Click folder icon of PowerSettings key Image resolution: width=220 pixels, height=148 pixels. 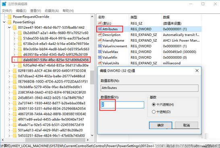10,22
